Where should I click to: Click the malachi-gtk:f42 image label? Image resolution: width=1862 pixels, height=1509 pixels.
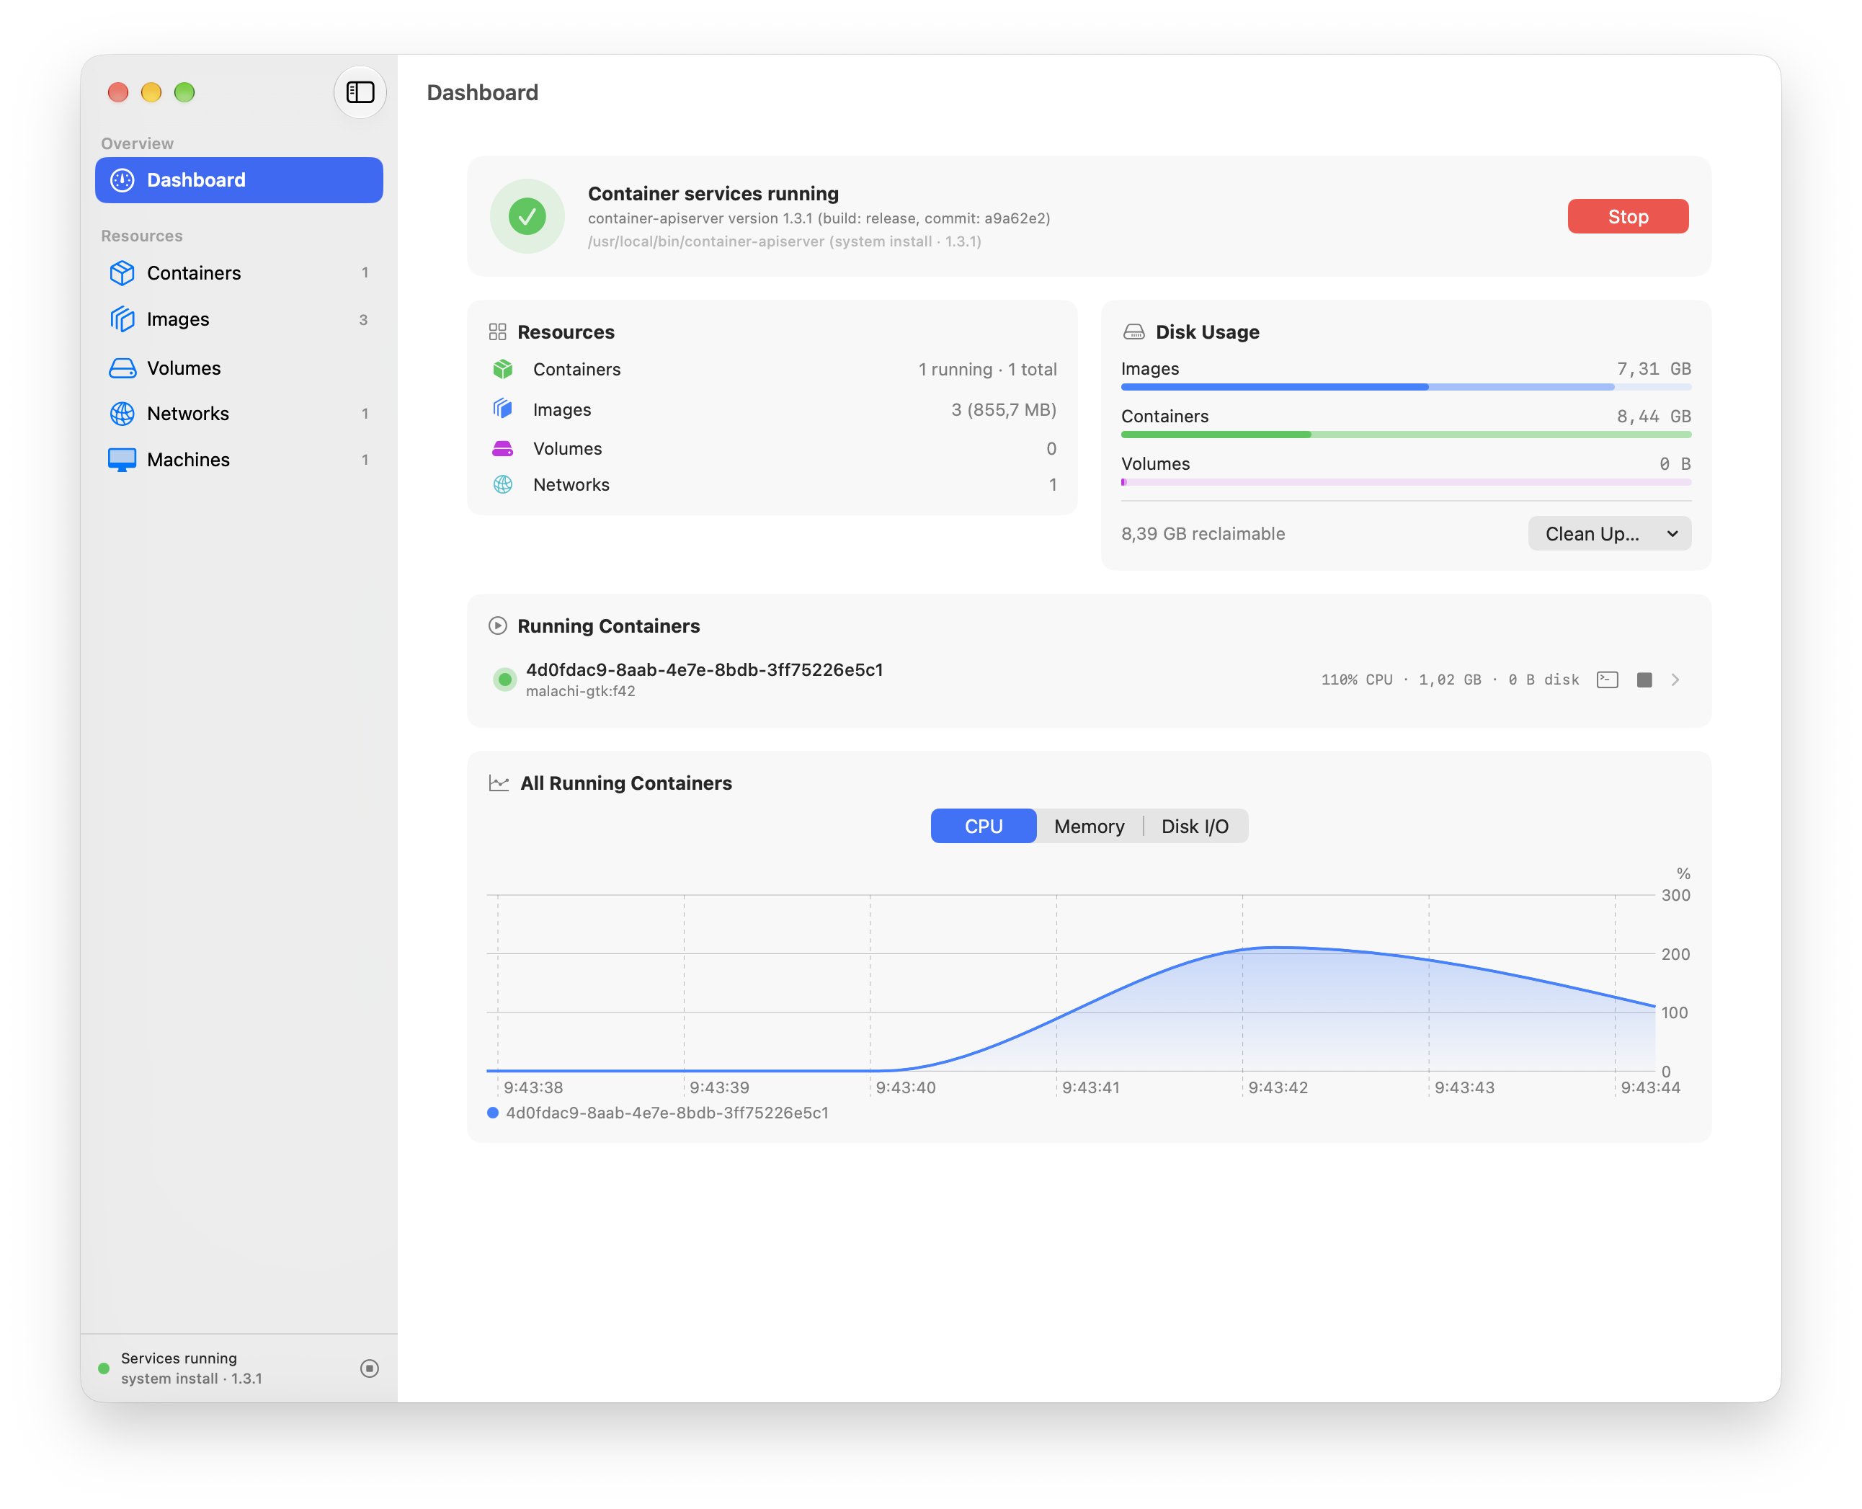tap(580, 691)
